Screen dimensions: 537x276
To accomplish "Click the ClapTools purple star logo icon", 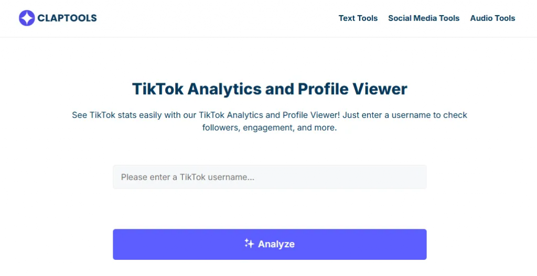I will 27,18.
